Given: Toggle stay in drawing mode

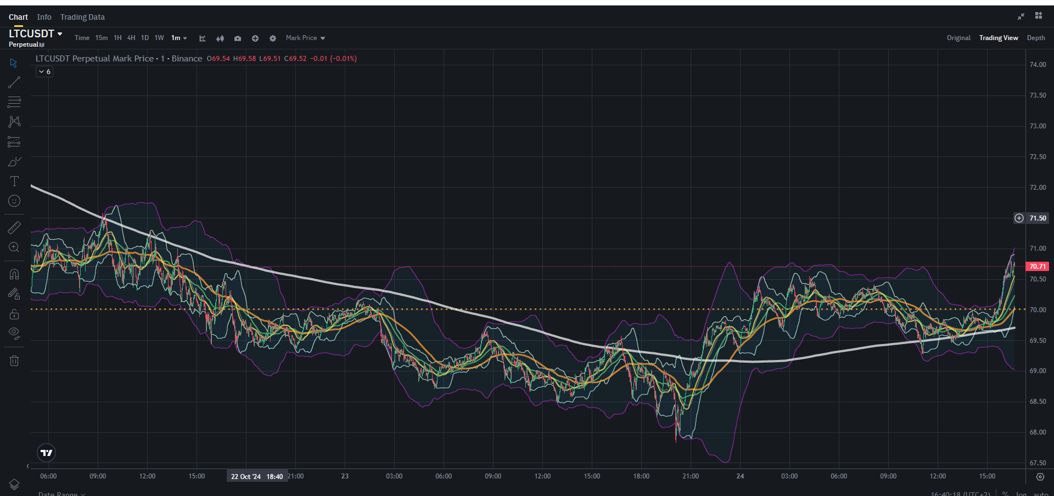Looking at the screenshot, I should coord(14,294).
